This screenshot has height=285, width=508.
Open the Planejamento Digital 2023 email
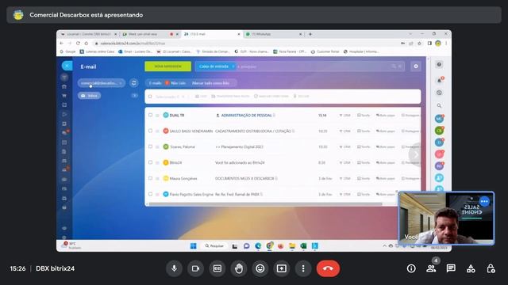(239, 146)
